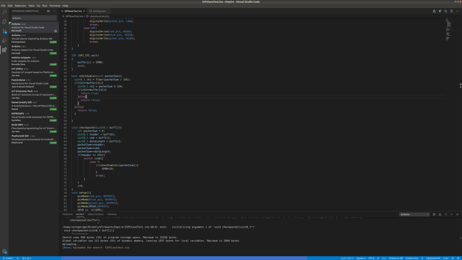
Task: Install arduino-snippets extension
Action: [x=53, y=64]
